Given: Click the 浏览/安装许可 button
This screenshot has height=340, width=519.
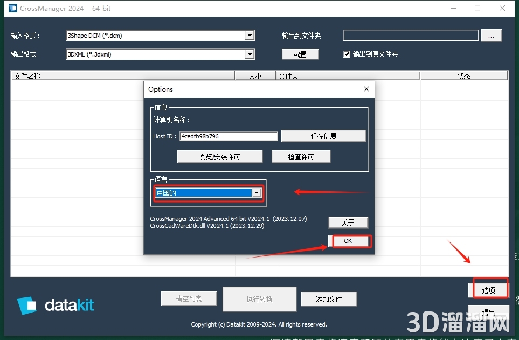Looking at the screenshot, I should coord(219,156).
